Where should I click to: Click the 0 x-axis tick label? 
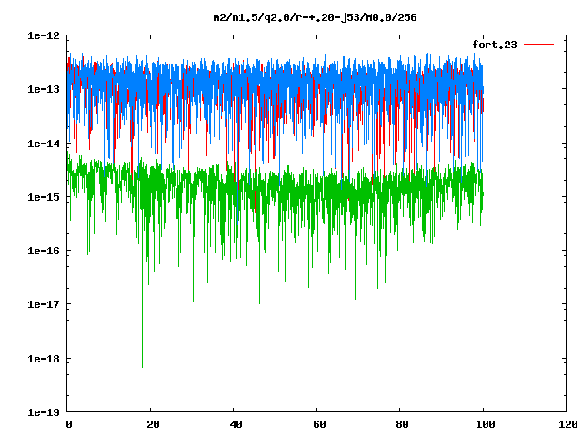(x=69, y=424)
